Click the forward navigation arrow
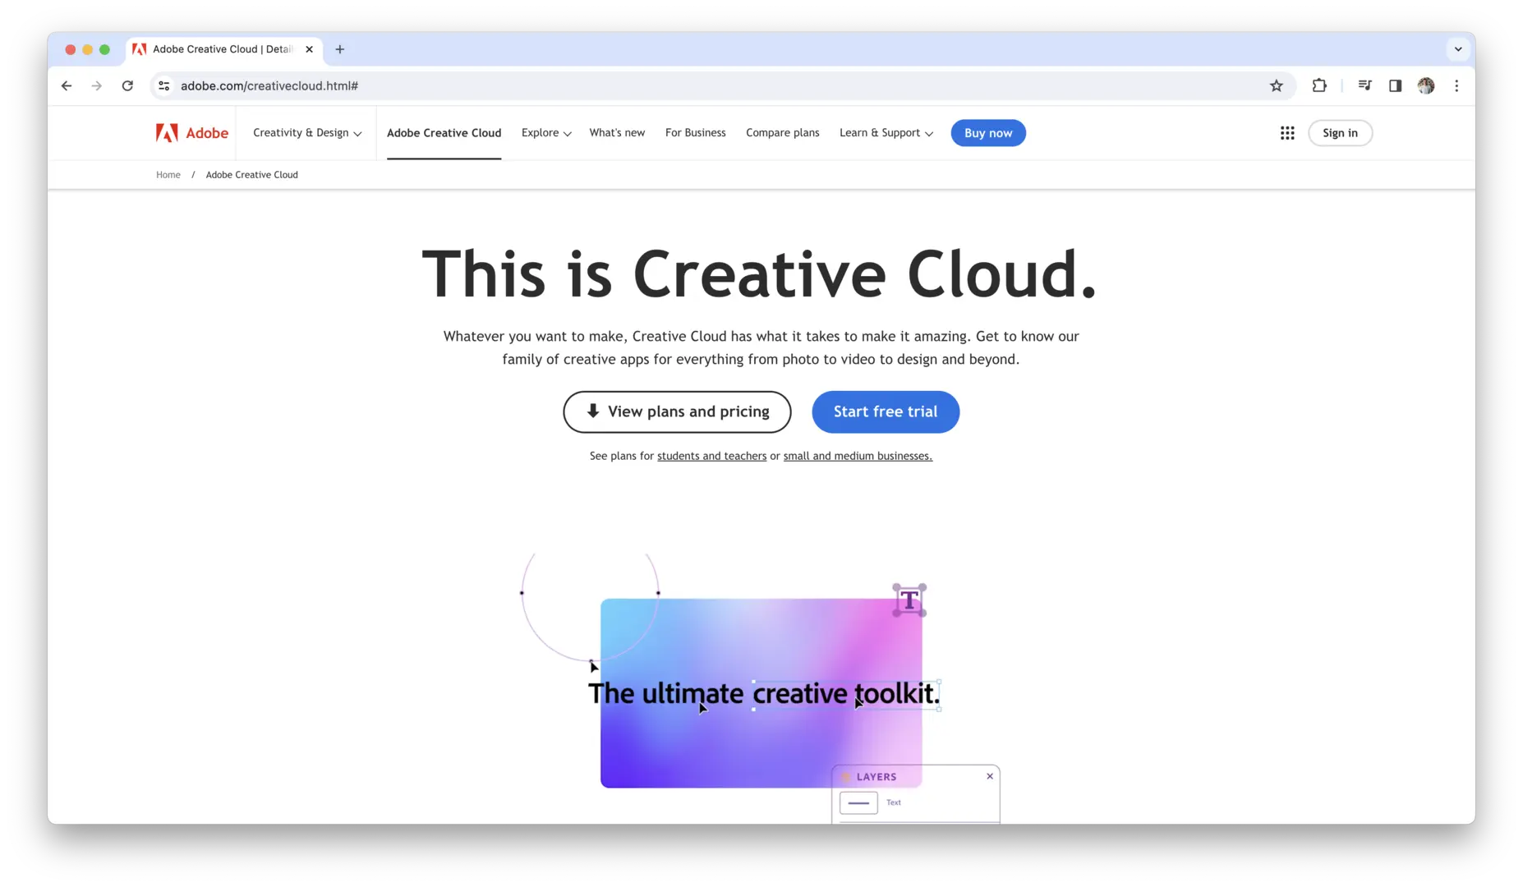This screenshot has width=1523, height=887. coord(96,85)
